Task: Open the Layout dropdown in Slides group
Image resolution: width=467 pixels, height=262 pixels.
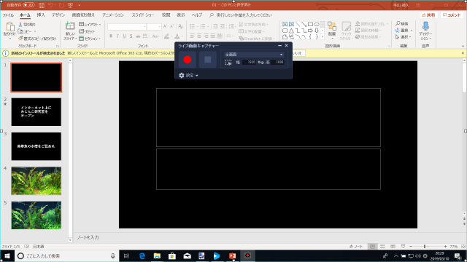Action: tap(90, 24)
